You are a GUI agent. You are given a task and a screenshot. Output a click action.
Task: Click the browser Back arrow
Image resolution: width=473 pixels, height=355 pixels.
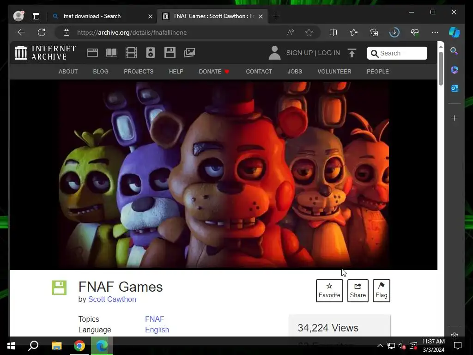coord(21,32)
